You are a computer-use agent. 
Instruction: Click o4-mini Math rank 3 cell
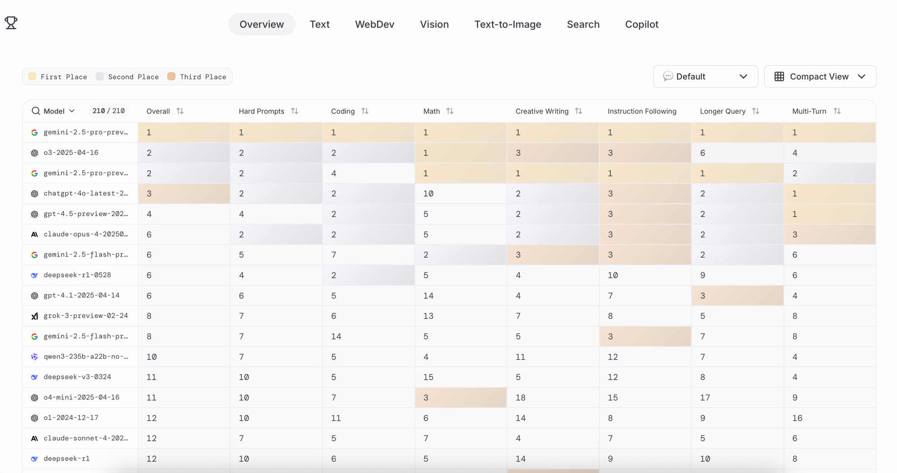pyautogui.click(x=461, y=398)
